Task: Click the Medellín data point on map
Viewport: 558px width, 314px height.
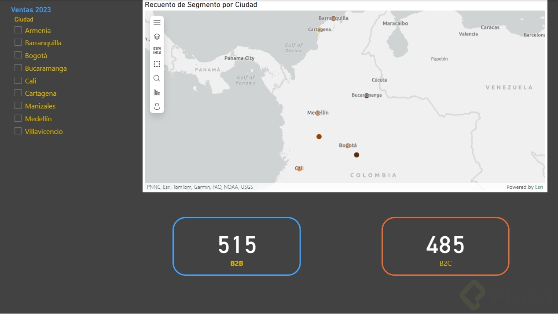Action: [x=318, y=113]
